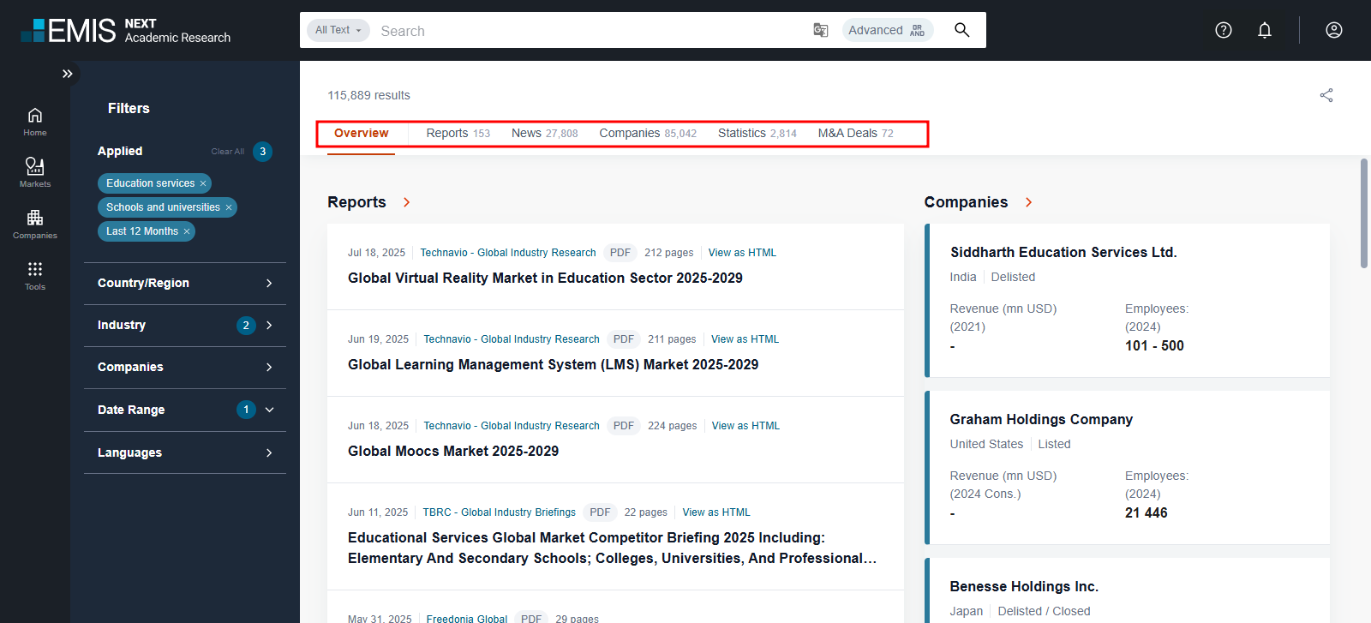Open the Tools grid icon
This screenshot has height=623, width=1371.
click(35, 270)
